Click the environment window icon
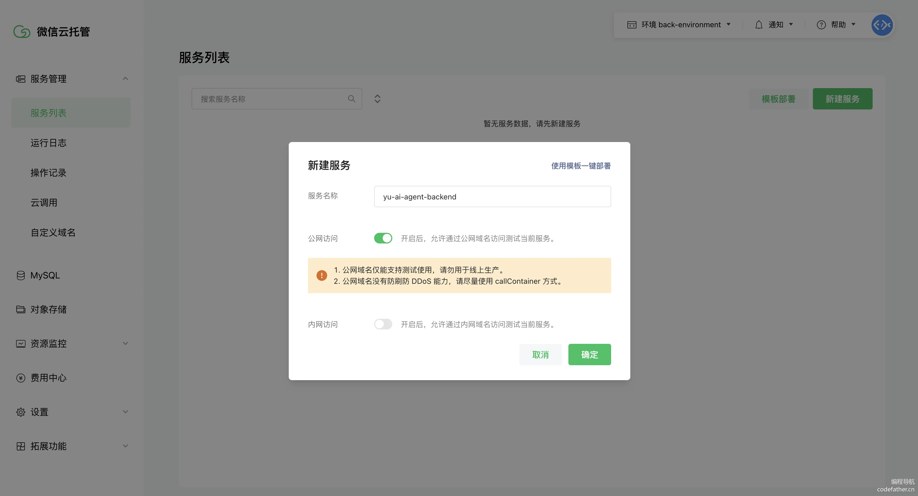 pos(631,25)
